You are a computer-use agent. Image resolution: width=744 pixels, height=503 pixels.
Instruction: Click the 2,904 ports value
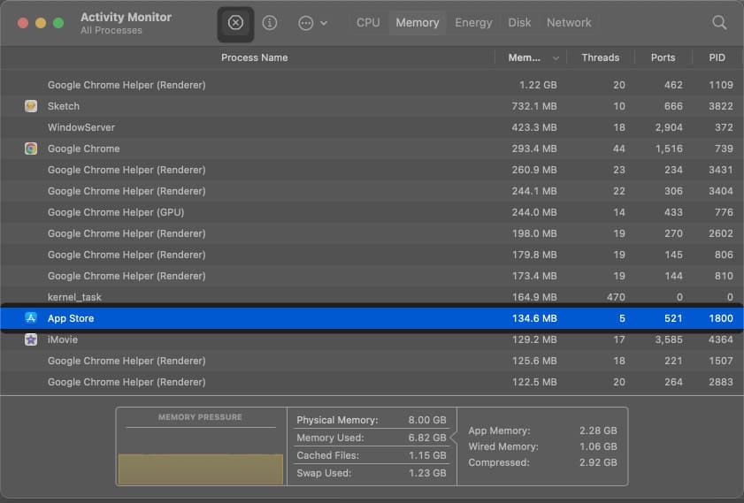click(x=669, y=127)
